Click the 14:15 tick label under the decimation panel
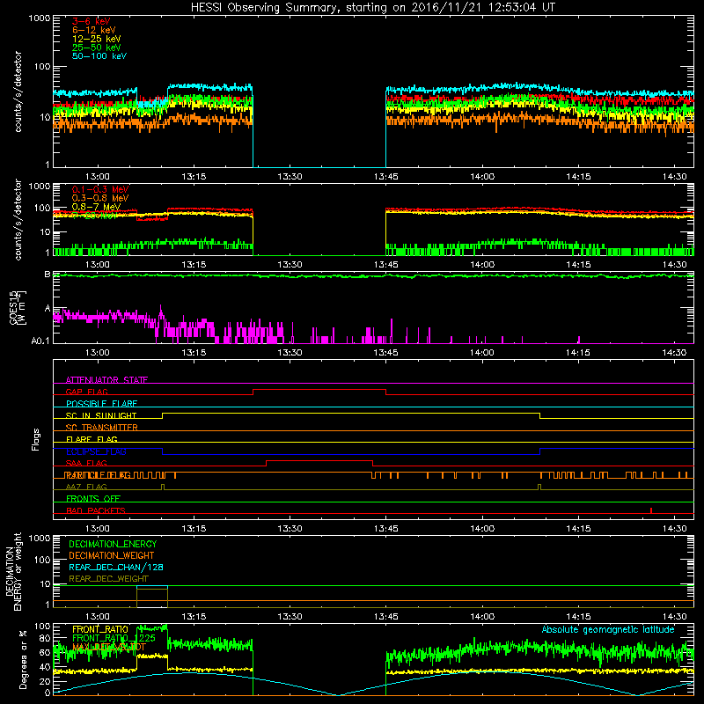The image size is (704, 704). click(x=578, y=617)
